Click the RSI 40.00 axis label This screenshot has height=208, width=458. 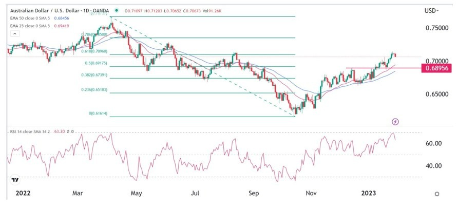433,166
